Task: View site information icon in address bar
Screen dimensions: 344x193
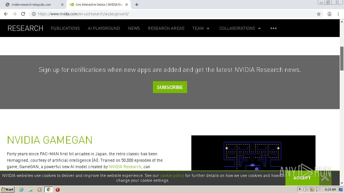Action: click(34, 14)
